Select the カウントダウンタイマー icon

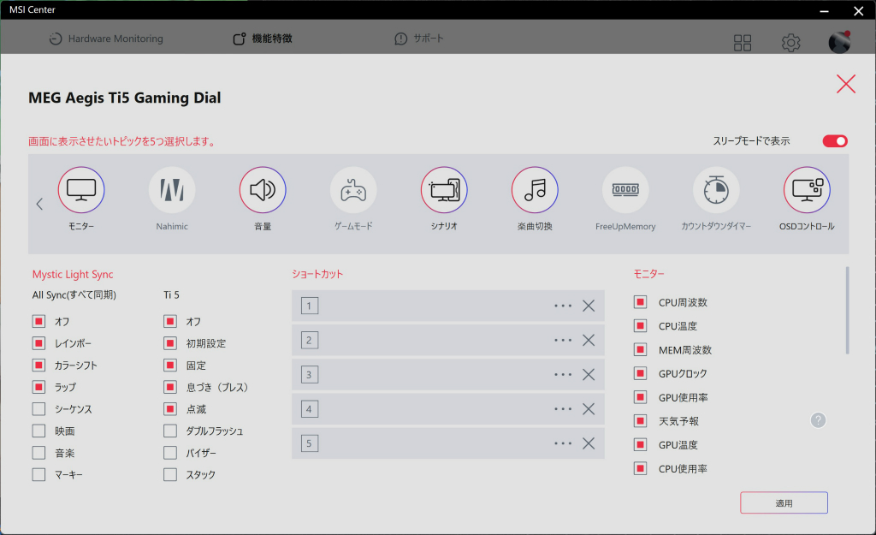(x=716, y=190)
